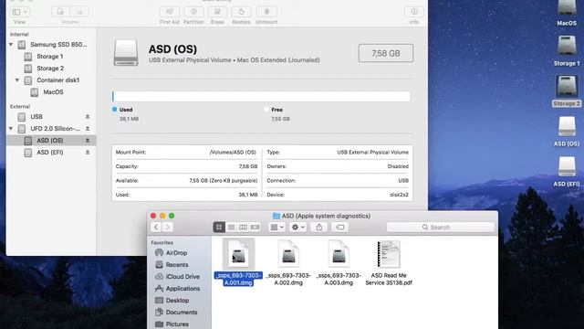Screen dimensions: 584x329
Task: Select the USB external disk in sidebar
Action: [x=36, y=117]
